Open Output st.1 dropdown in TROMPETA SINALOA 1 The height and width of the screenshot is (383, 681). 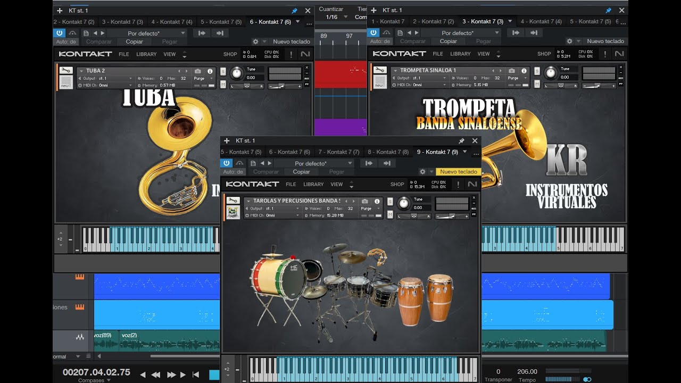click(x=421, y=78)
